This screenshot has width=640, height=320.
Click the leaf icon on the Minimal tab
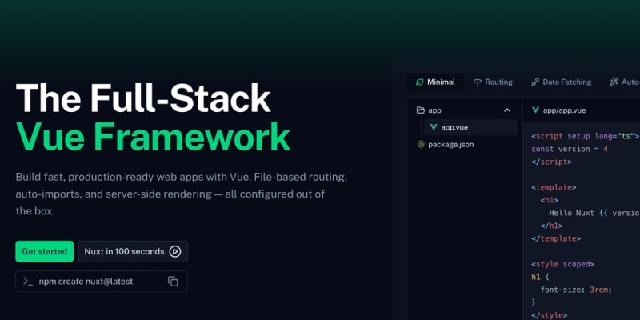(419, 82)
